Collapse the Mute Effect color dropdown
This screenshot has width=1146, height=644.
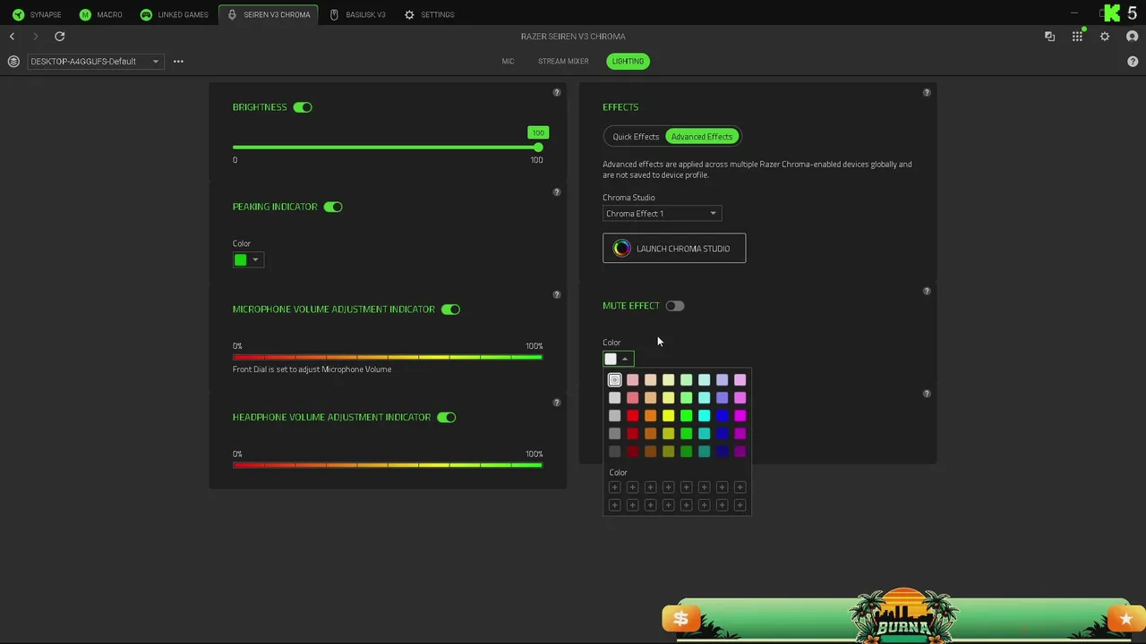618,359
